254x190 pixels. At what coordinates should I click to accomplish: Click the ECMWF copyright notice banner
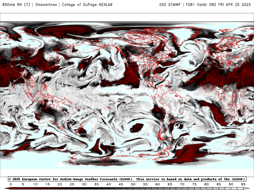pyautogui.click(x=127, y=179)
